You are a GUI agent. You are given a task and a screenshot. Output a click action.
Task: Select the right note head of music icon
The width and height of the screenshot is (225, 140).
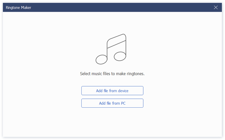[120, 56]
